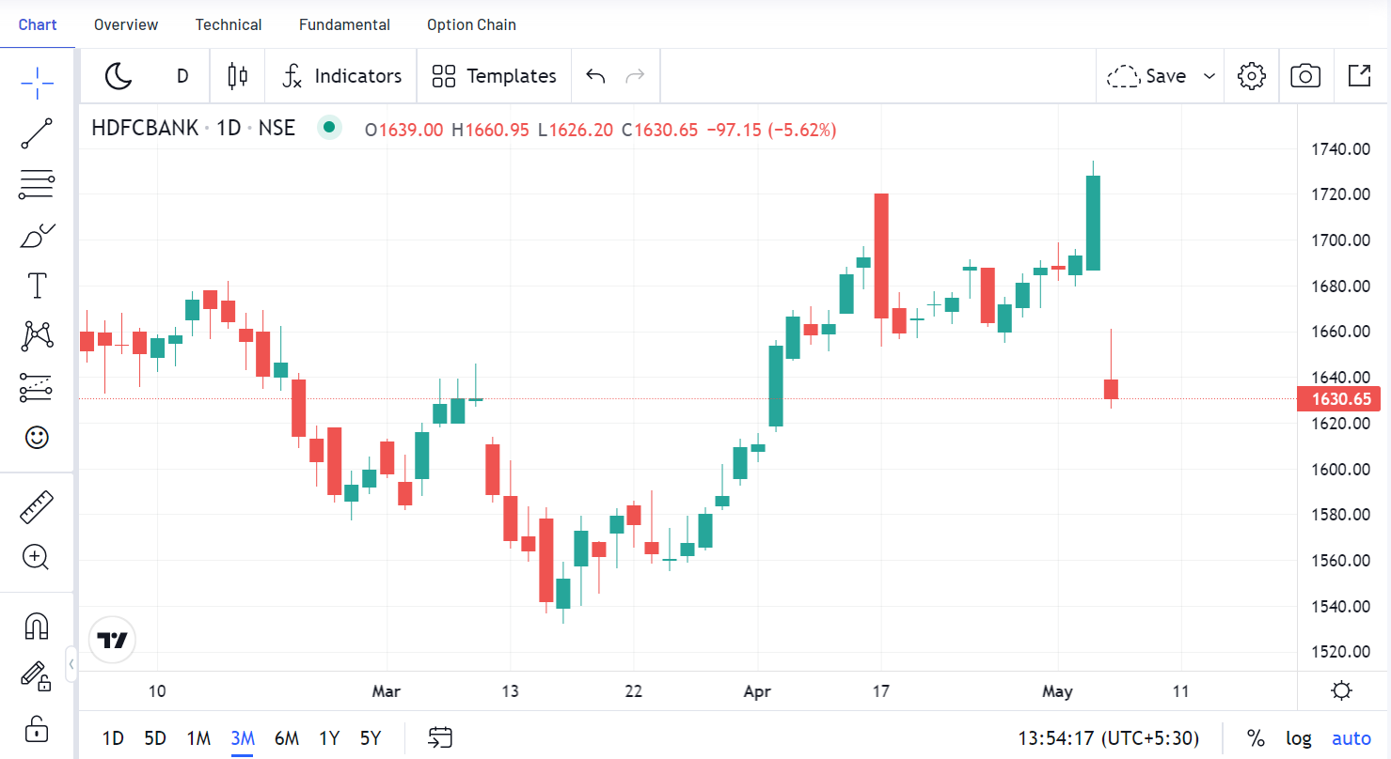The width and height of the screenshot is (1391, 759).
Task: Toggle dark theme moon icon
Action: (119, 76)
